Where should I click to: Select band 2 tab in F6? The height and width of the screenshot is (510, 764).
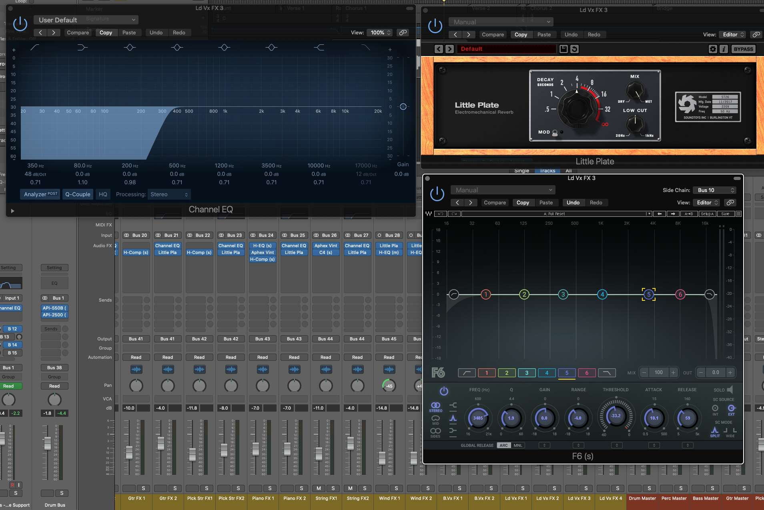tap(507, 373)
